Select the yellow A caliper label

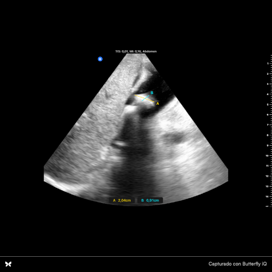tap(158, 103)
